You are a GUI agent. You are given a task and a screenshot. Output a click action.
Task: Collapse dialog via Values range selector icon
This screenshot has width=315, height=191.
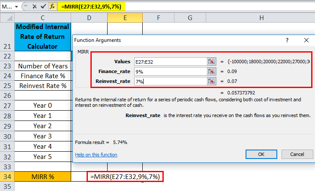(212, 62)
